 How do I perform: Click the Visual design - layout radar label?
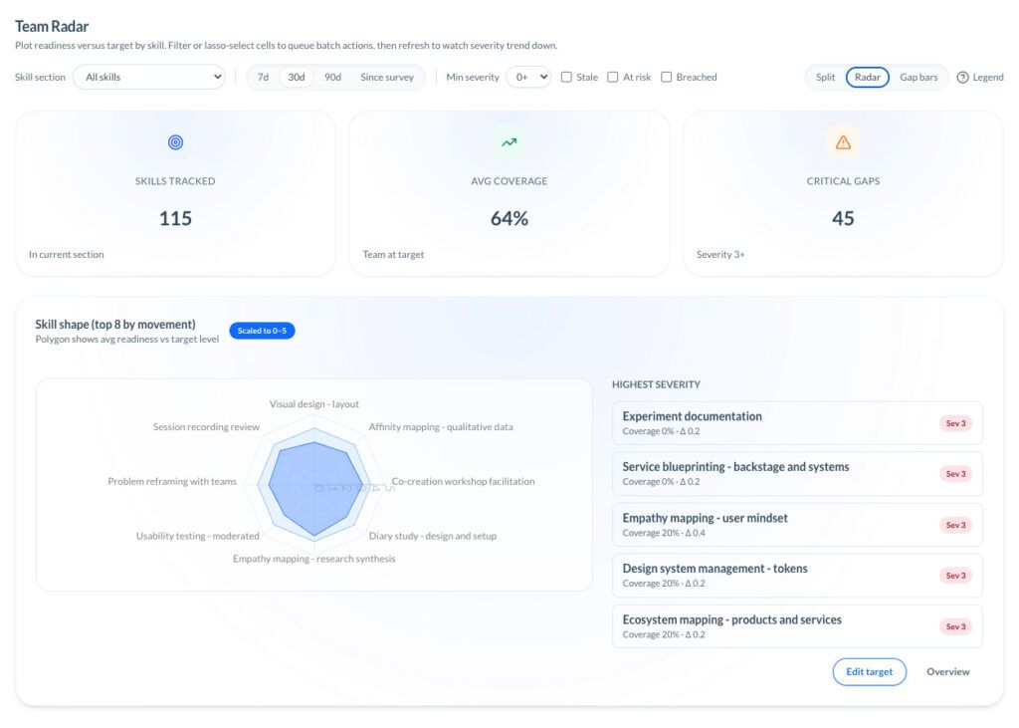[313, 404]
